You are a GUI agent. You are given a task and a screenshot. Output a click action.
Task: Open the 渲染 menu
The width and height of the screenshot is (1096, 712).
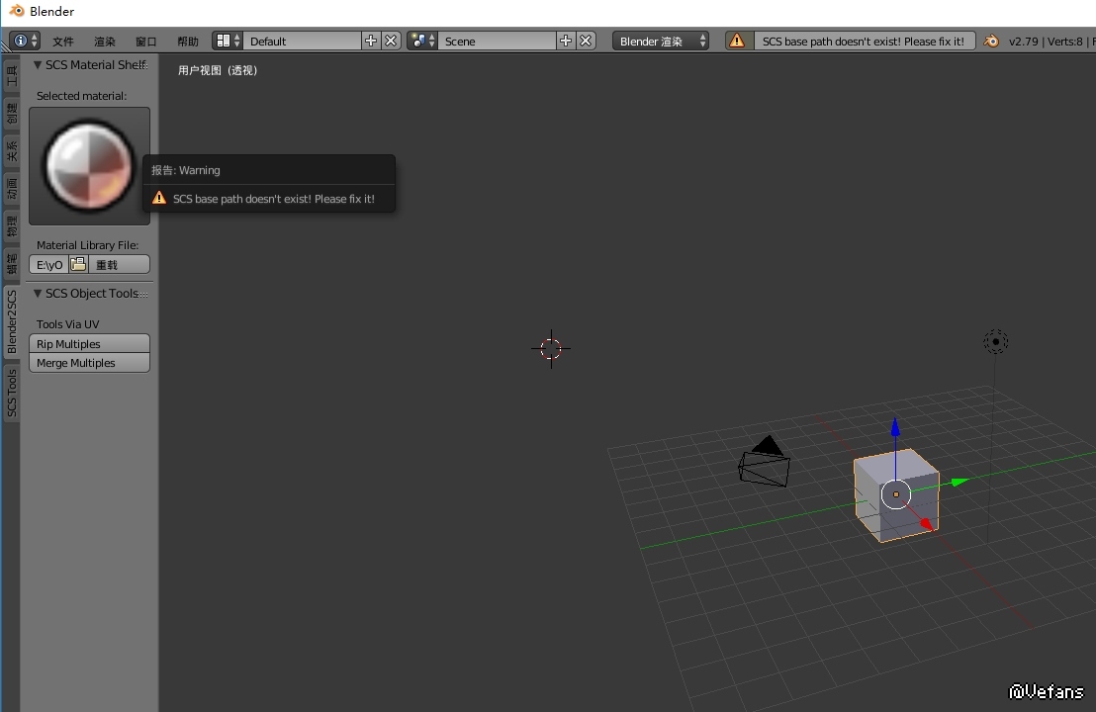tap(105, 42)
